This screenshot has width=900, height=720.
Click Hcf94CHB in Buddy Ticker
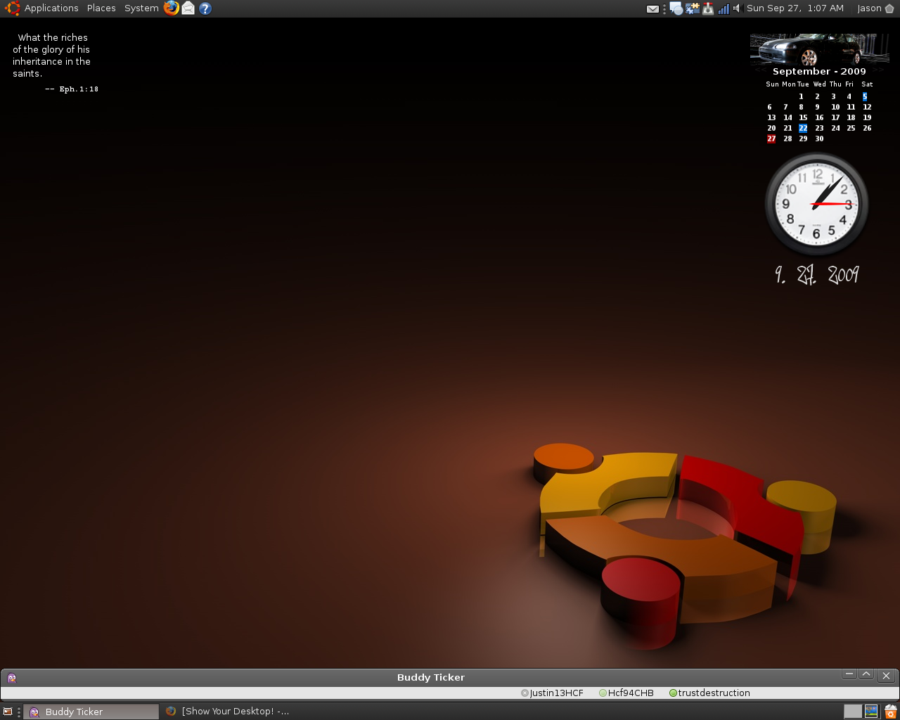tap(631, 693)
